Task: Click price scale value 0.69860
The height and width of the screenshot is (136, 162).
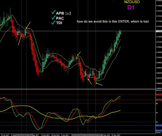Action: click(159, 62)
